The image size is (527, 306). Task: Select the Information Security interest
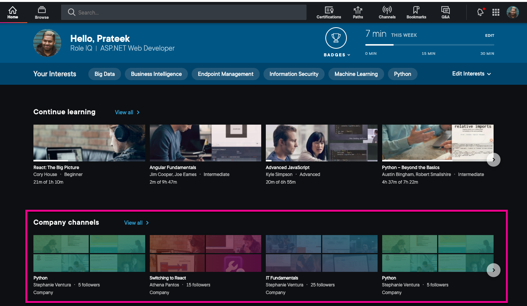[294, 74]
